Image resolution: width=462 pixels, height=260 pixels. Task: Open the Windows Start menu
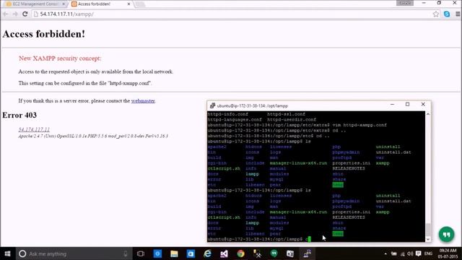[7, 253]
